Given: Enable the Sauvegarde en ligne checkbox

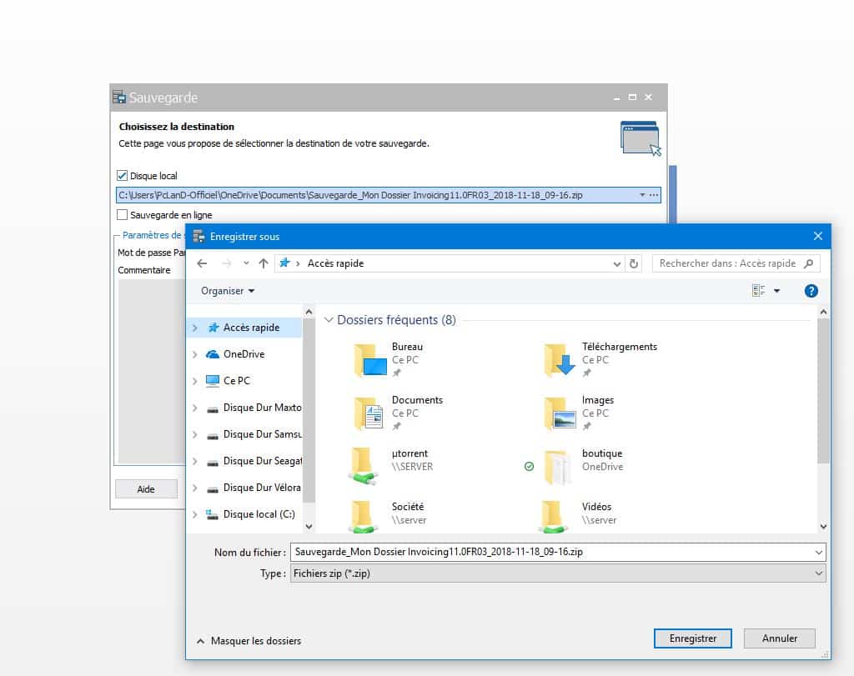Looking at the screenshot, I should [x=123, y=215].
